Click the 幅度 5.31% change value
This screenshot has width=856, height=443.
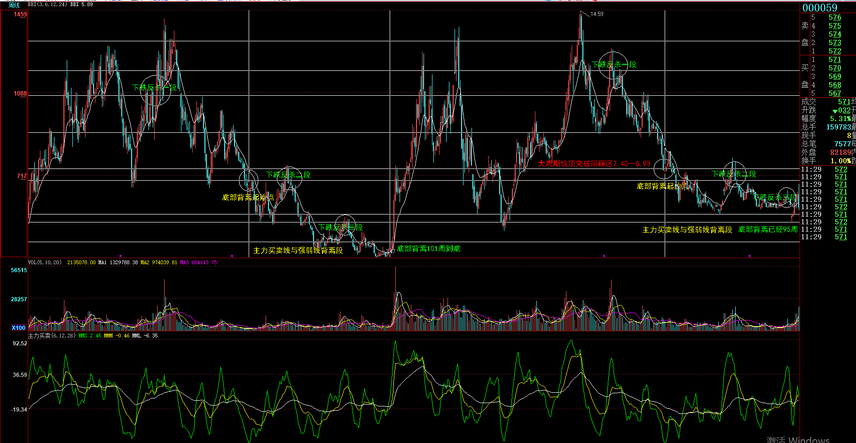tap(840, 119)
